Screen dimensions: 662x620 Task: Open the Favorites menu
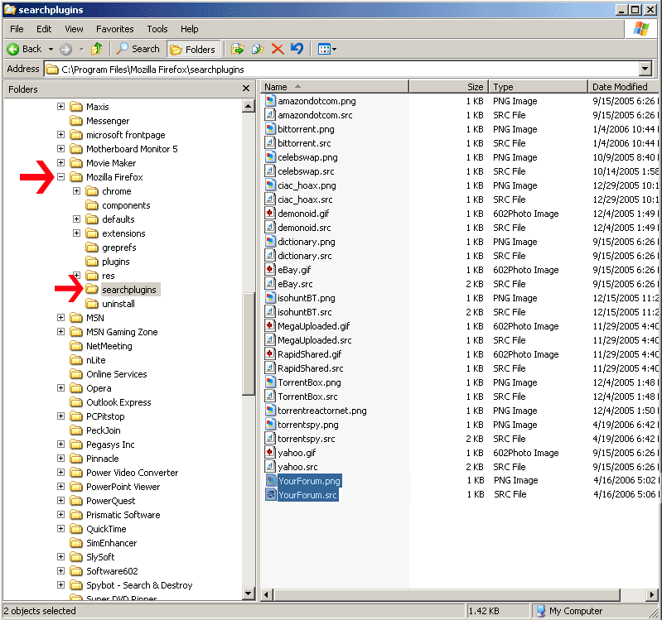[x=115, y=29]
